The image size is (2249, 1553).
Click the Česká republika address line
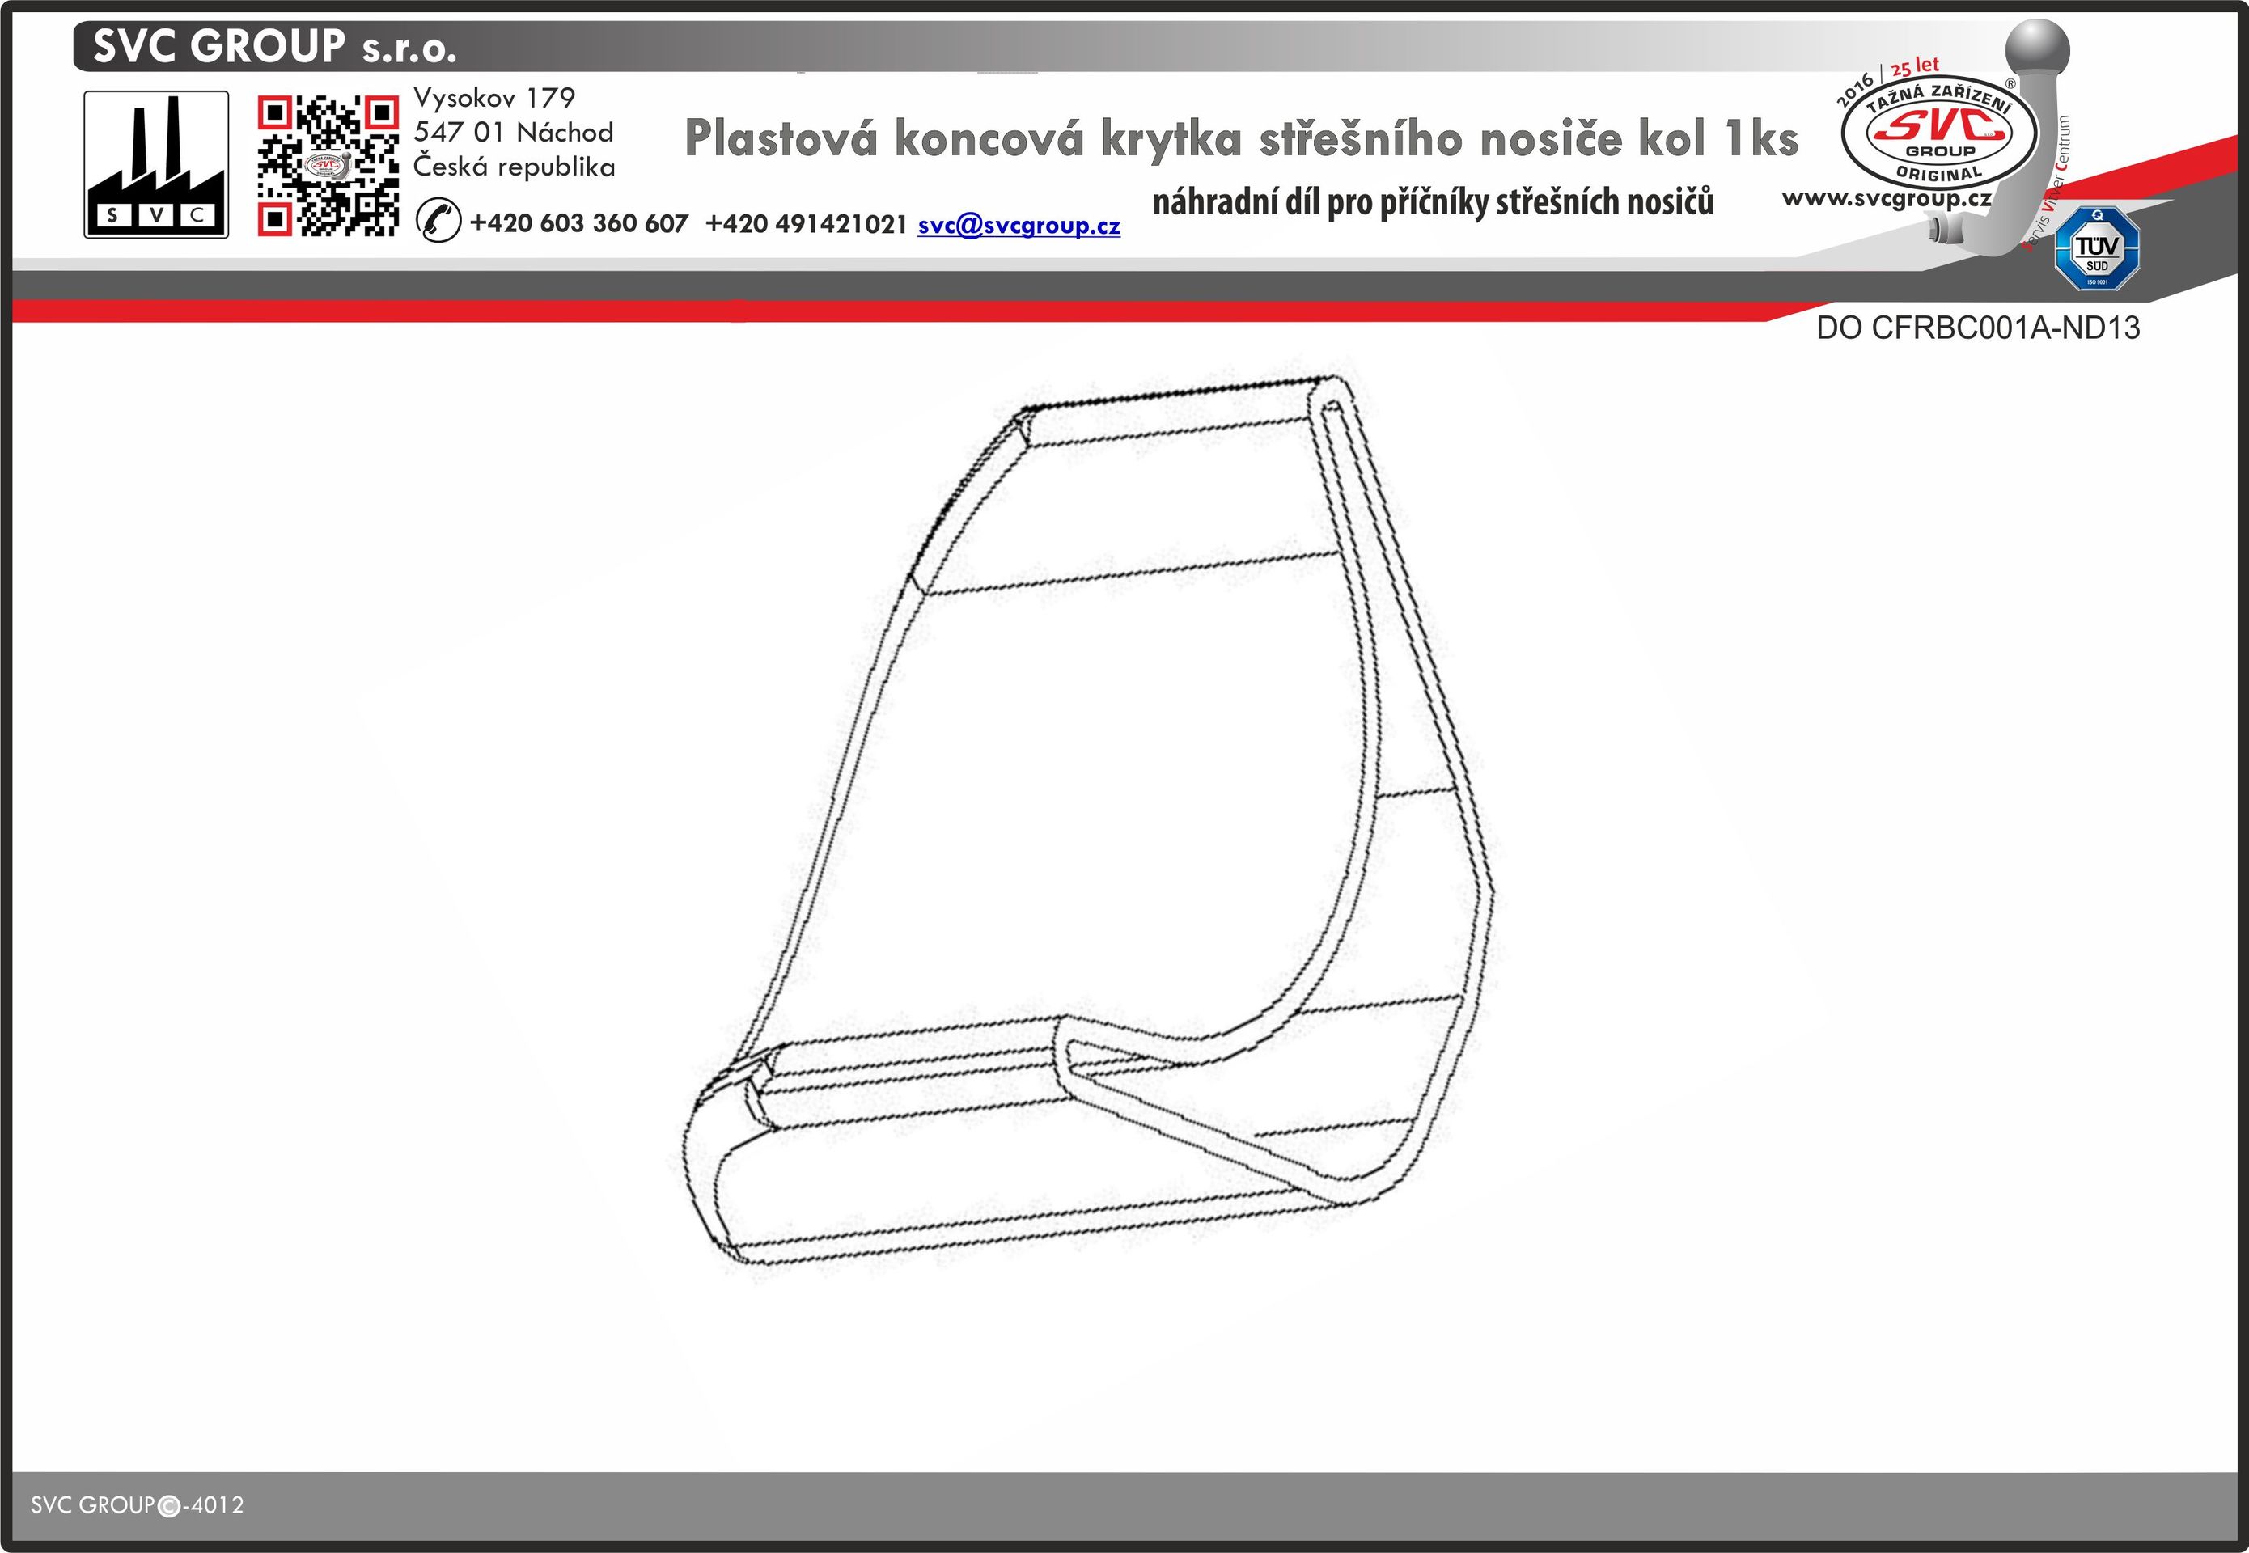tap(514, 167)
